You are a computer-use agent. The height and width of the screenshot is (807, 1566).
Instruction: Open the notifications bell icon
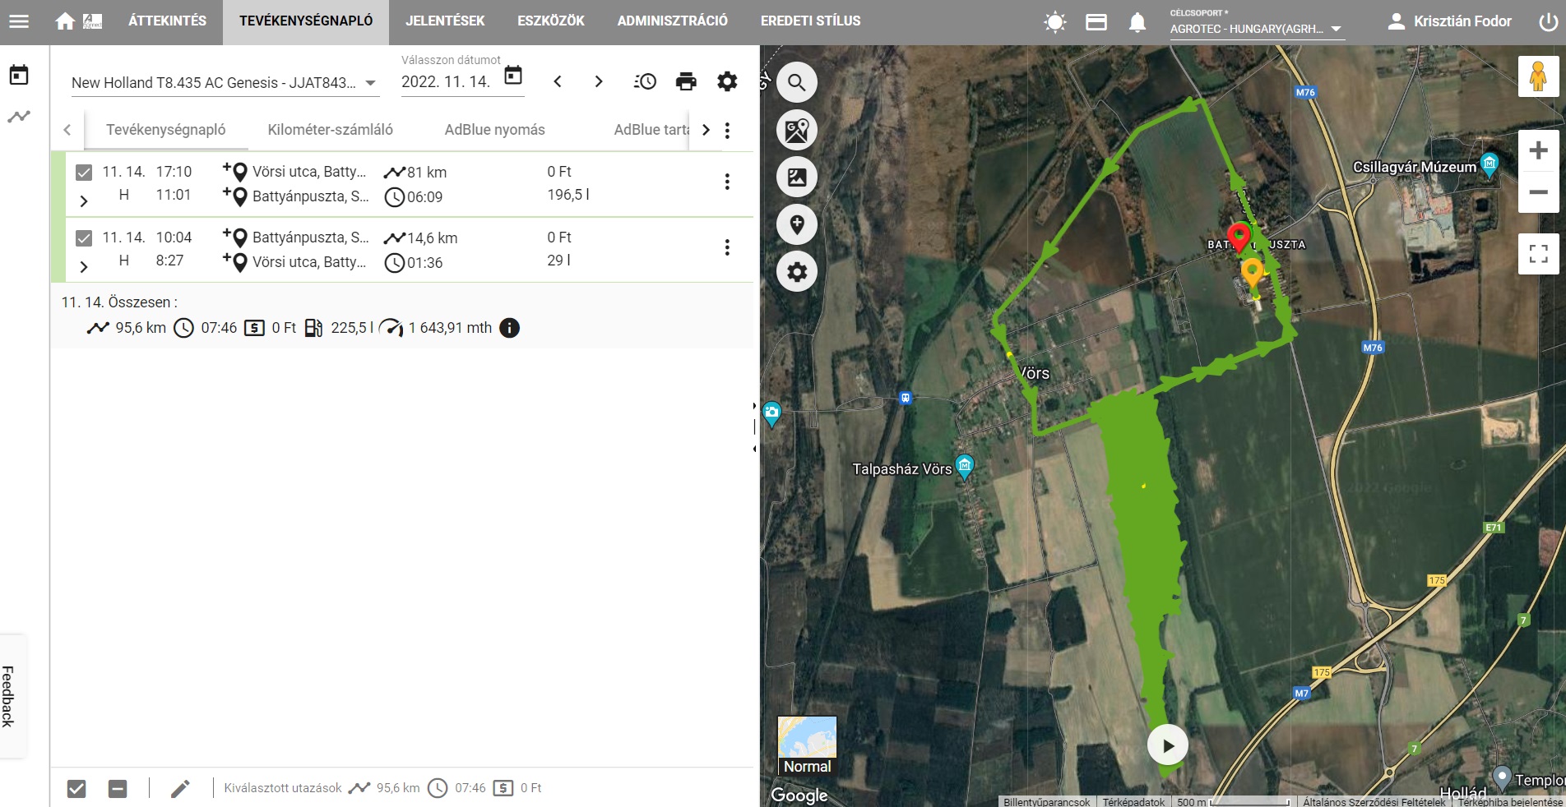tap(1137, 22)
